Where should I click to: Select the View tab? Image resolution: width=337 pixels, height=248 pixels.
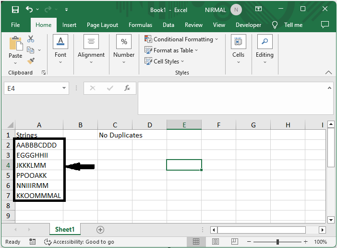click(x=219, y=25)
